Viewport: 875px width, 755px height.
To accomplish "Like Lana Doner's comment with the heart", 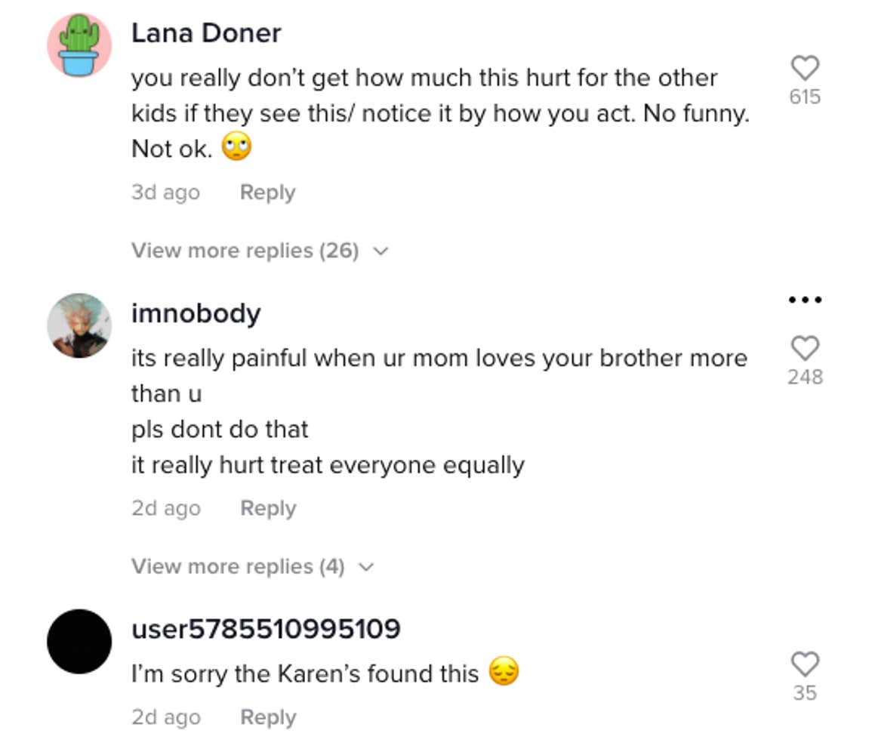I will [805, 69].
